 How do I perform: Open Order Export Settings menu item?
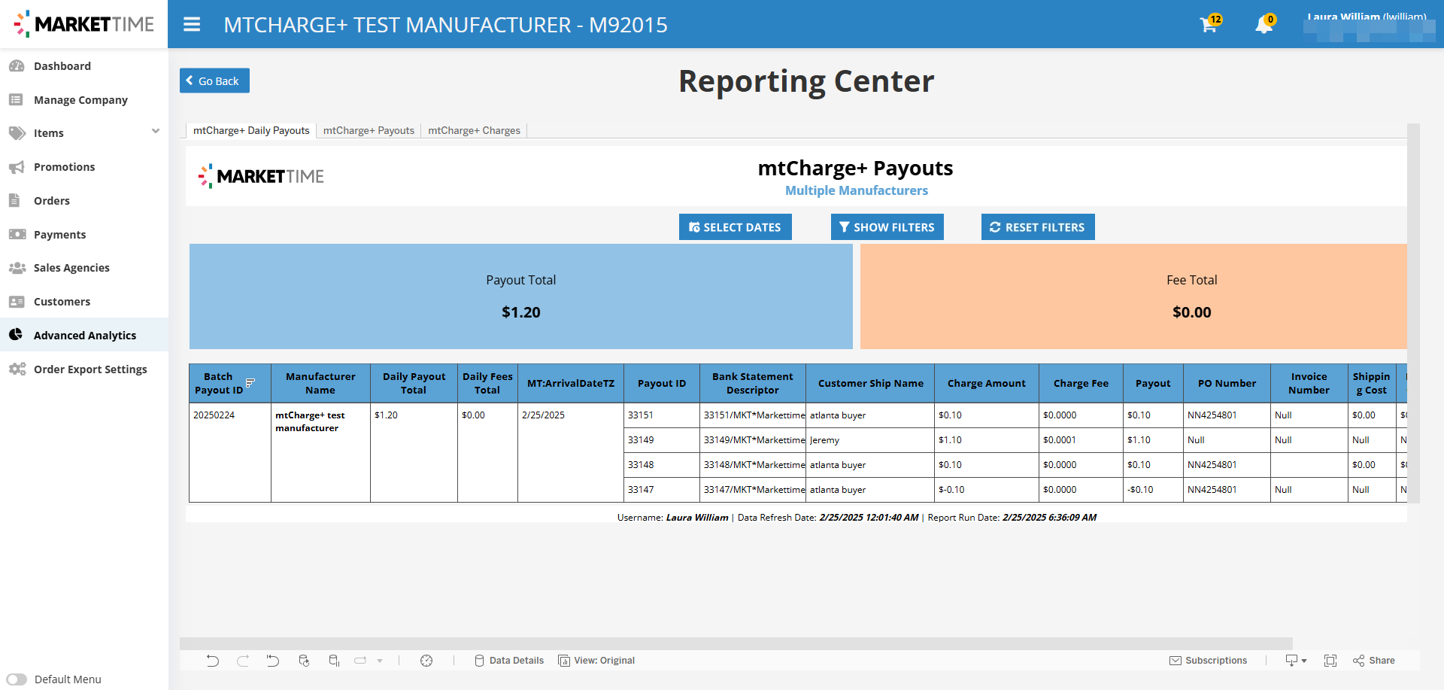(84, 369)
